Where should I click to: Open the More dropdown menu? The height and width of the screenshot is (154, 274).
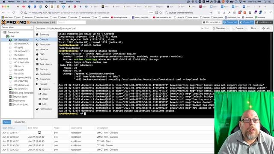pyautogui.click(x=254, y=28)
